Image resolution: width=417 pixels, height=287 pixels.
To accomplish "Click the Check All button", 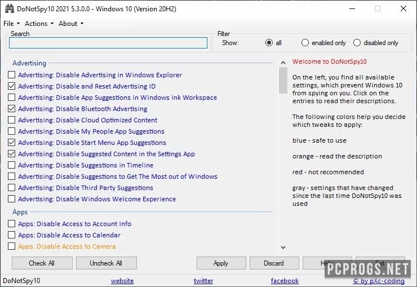I will (x=42, y=263).
